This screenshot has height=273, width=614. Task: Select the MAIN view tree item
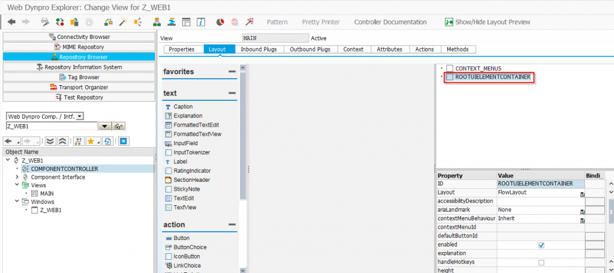coord(47,193)
